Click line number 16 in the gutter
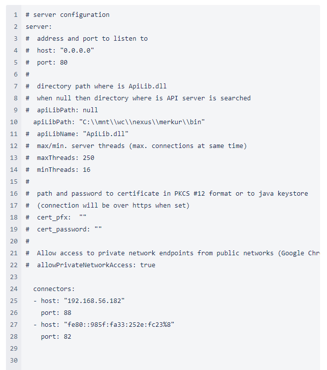 coord(13,194)
